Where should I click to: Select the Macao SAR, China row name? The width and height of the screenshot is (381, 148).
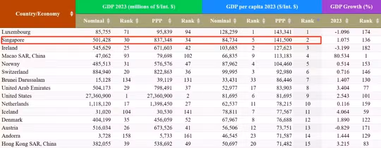(x=23, y=56)
